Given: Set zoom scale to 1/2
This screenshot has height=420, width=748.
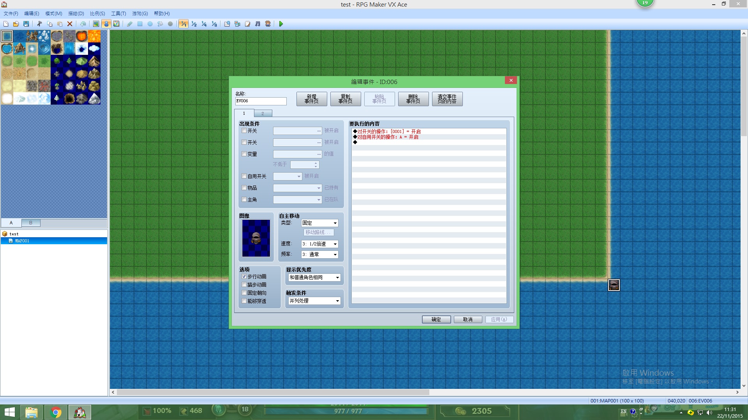Looking at the screenshot, I should tap(194, 24).
